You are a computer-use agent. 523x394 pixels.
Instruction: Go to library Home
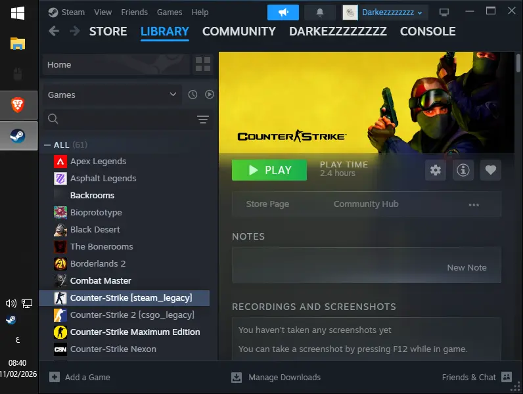pyautogui.click(x=116, y=64)
